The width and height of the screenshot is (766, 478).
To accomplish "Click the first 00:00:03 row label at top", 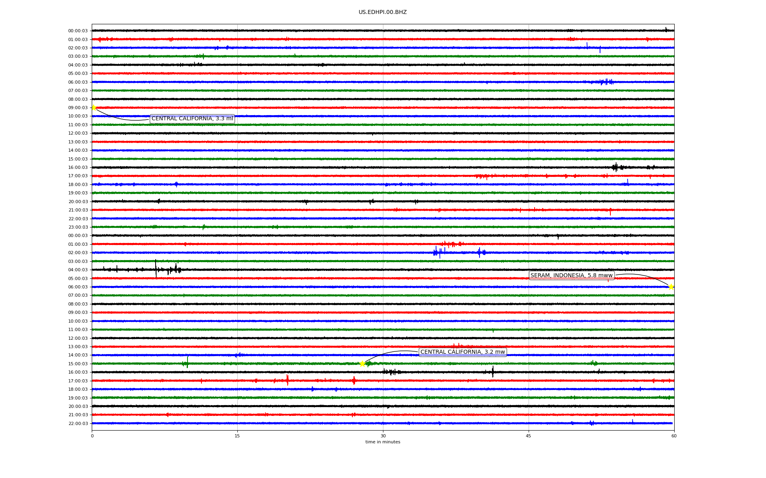I will 78,31.
